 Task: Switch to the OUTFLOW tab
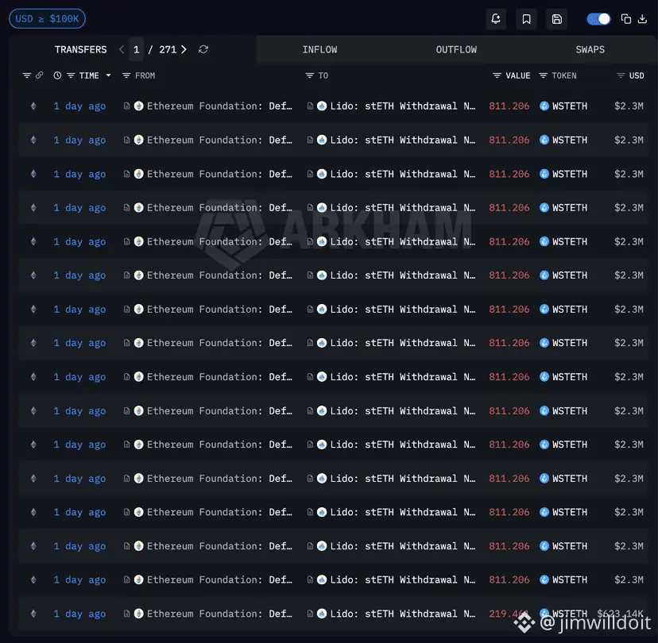(456, 49)
